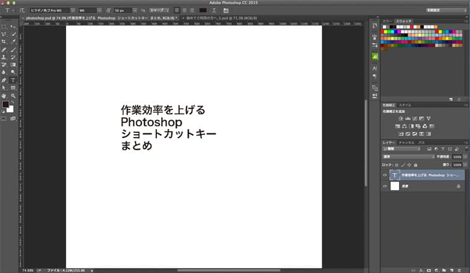Viewport: 470px width, 273px height.
Task: Switch to the カラー panel tab
Action: [x=387, y=21]
